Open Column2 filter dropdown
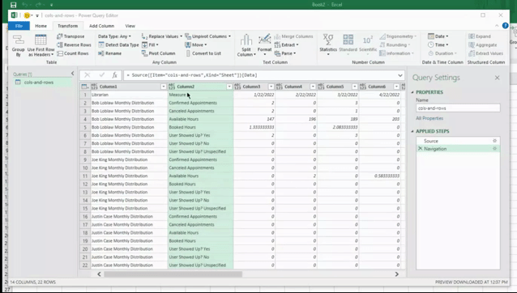 [229, 87]
